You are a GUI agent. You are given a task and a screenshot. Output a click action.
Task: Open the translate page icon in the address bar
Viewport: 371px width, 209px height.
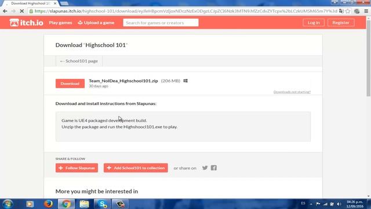coord(341,11)
